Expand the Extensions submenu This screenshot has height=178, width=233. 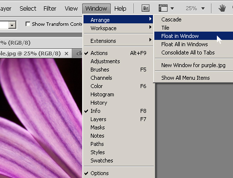pos(118,40)
